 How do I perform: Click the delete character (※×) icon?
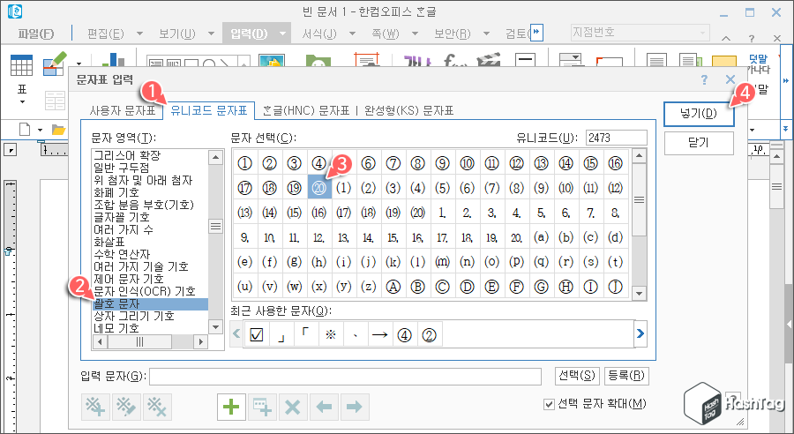tap(157, 407)
